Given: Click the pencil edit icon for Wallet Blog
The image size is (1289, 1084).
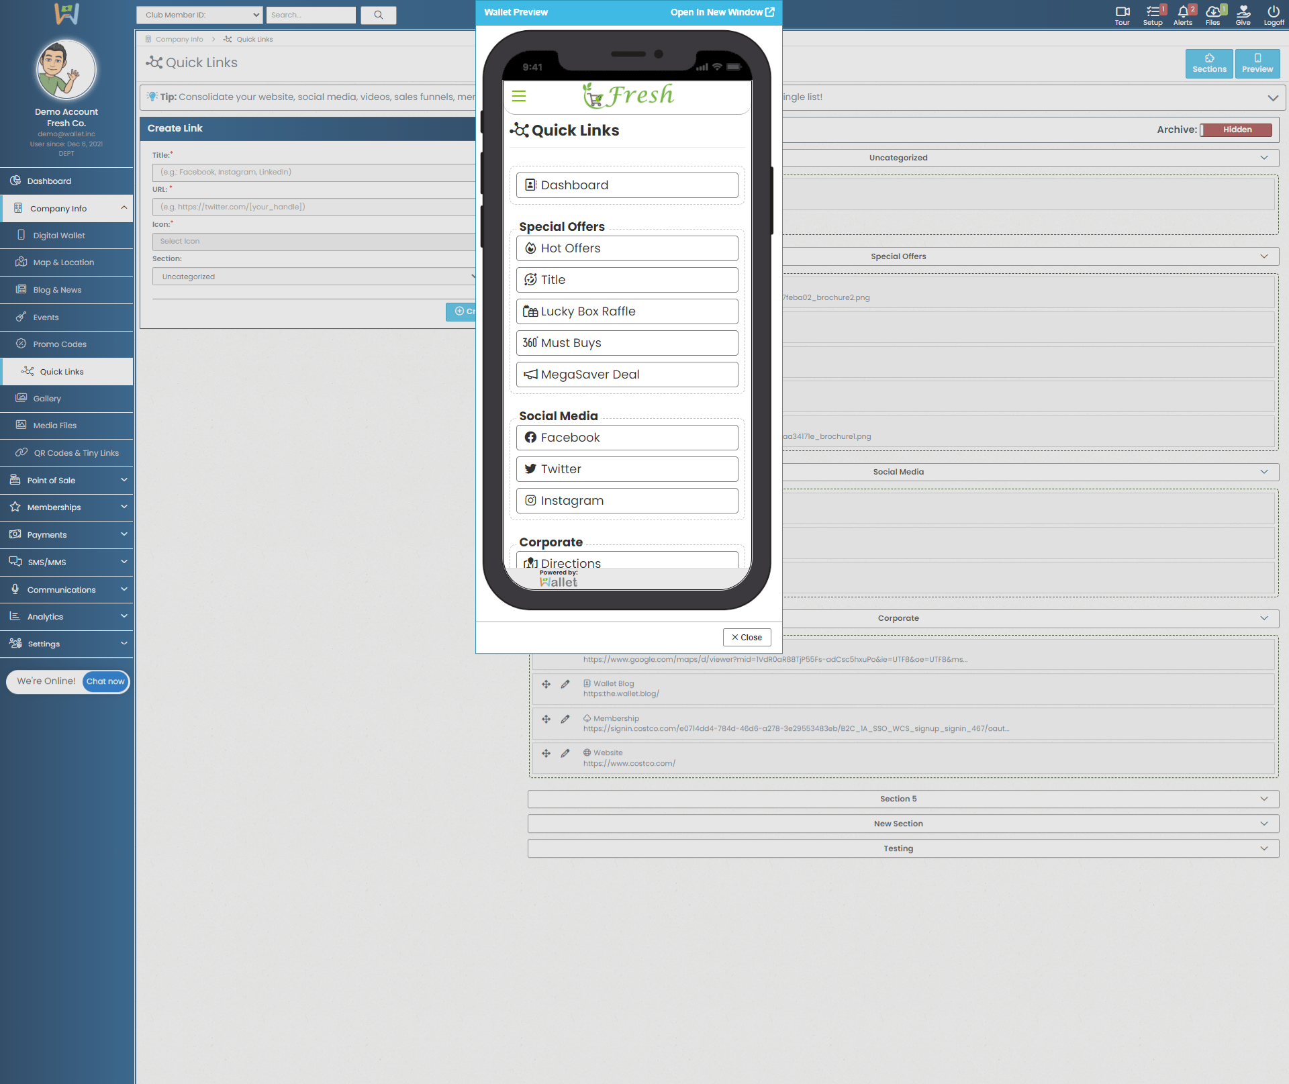Looking at the screenshot, I should [565, 684].
